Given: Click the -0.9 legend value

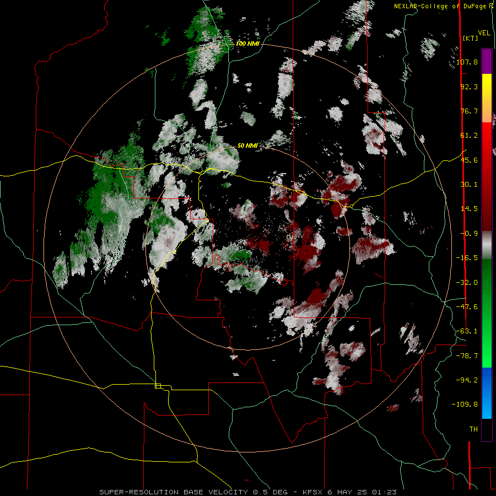Looking at the screenshot, I should [x=469, y=234].
